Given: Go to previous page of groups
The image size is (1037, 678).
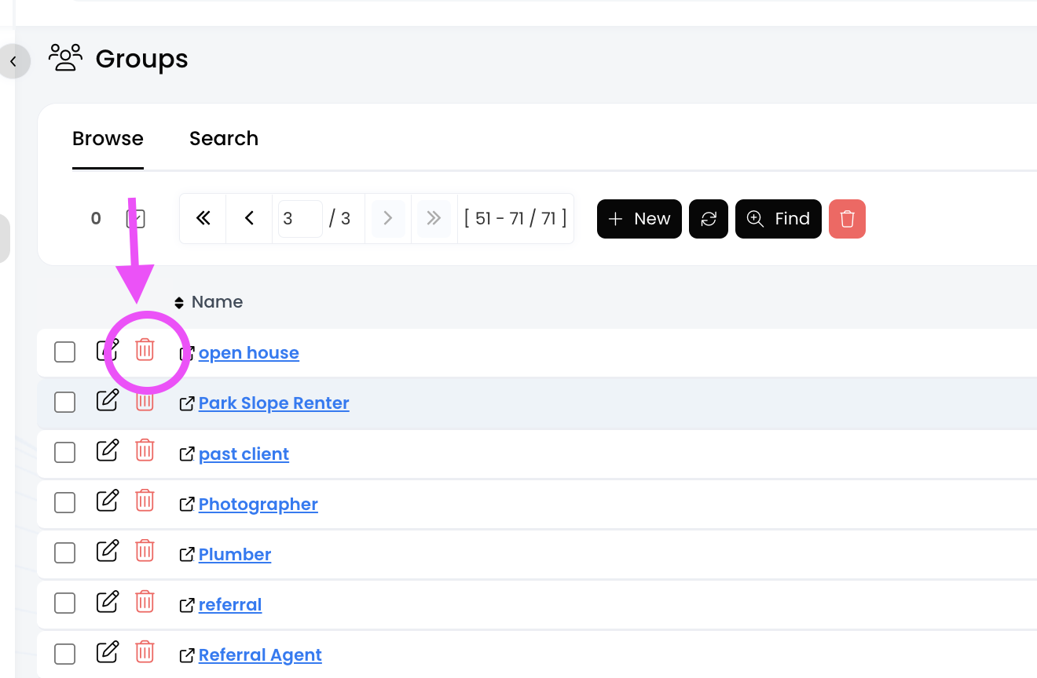Looking at the screenshot, I should [249, 219].
